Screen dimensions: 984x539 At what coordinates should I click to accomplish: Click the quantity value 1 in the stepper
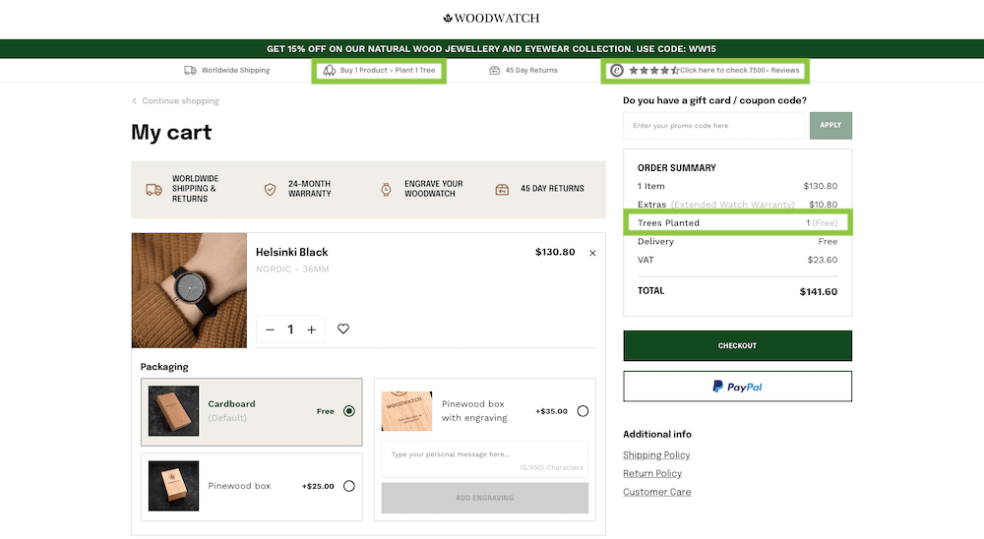290,329
